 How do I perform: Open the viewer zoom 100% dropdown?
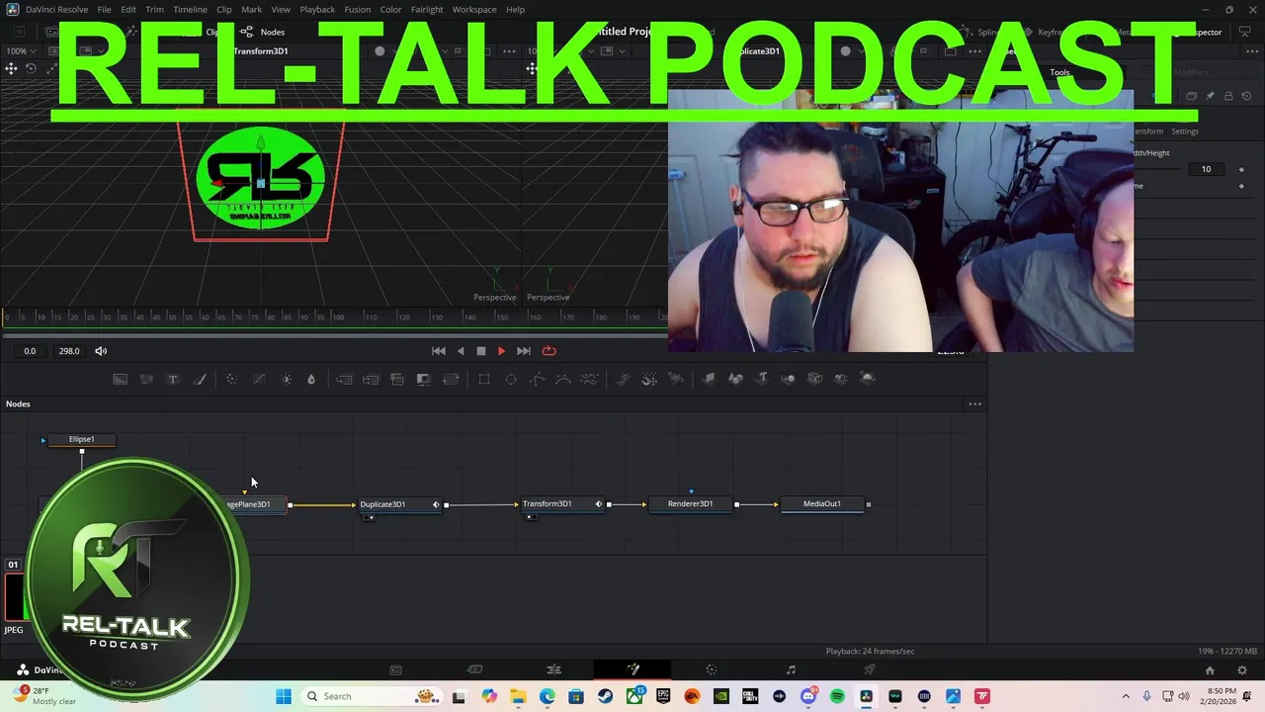(x=21, y=50)
